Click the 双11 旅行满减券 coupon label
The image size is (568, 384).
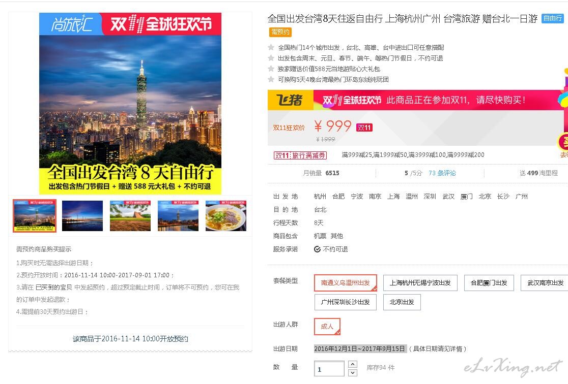coord(300,155)
